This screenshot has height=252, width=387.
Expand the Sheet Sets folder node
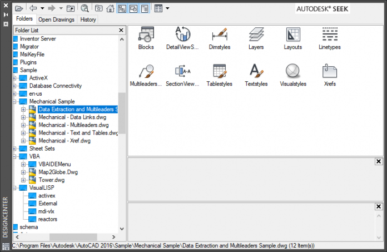click(14, 149)
